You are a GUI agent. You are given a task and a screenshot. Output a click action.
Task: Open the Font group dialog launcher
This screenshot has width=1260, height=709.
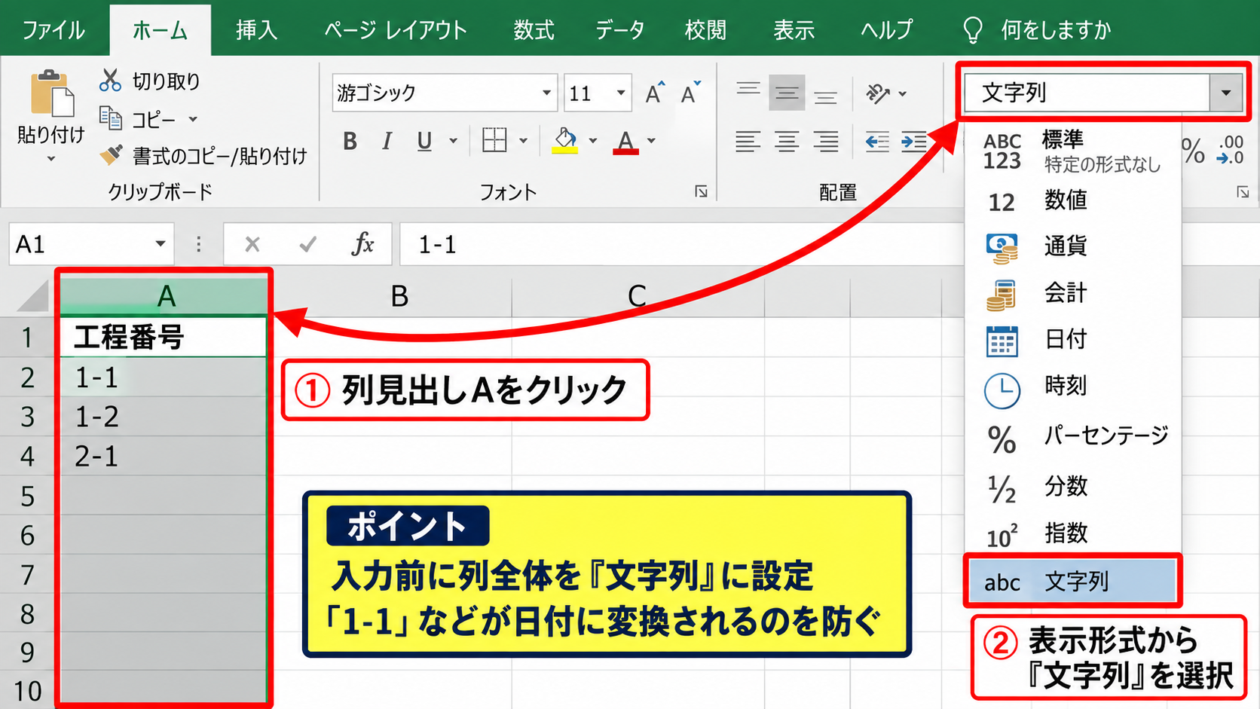pos(702,191)
